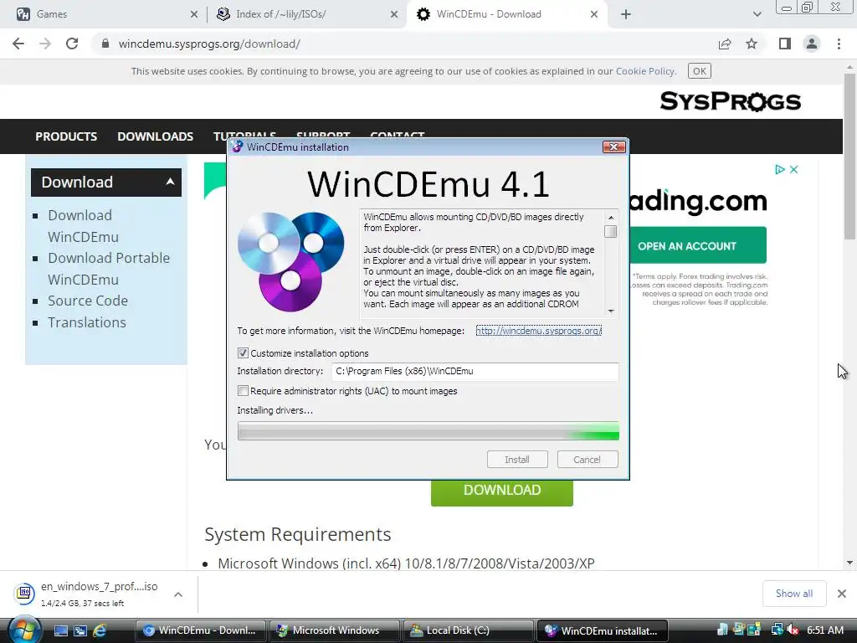The height and width of the screenshot is (643, 857).
Task: Click the browser forward arrow
Action: point(45,44)
